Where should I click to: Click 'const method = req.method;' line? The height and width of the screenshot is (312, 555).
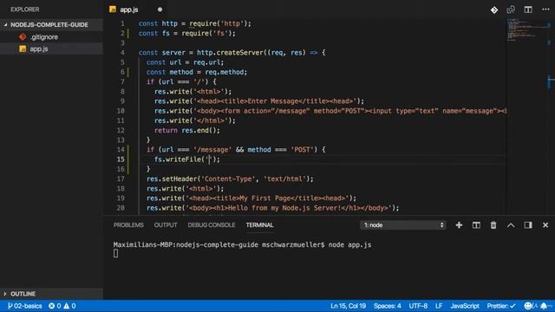click(x=197, y=72)
